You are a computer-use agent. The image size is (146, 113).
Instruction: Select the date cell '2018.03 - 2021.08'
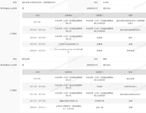tap(37, 30)
